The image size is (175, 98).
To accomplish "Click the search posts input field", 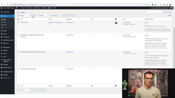I will tap(154, 12).
